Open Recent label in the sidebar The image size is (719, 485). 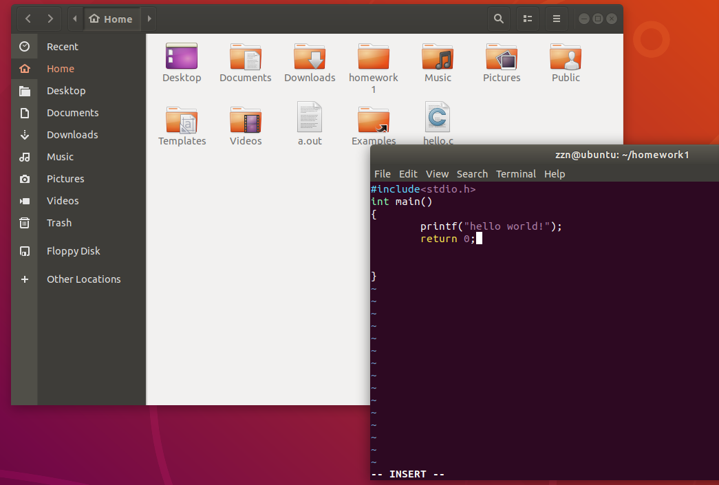(63, 47)
